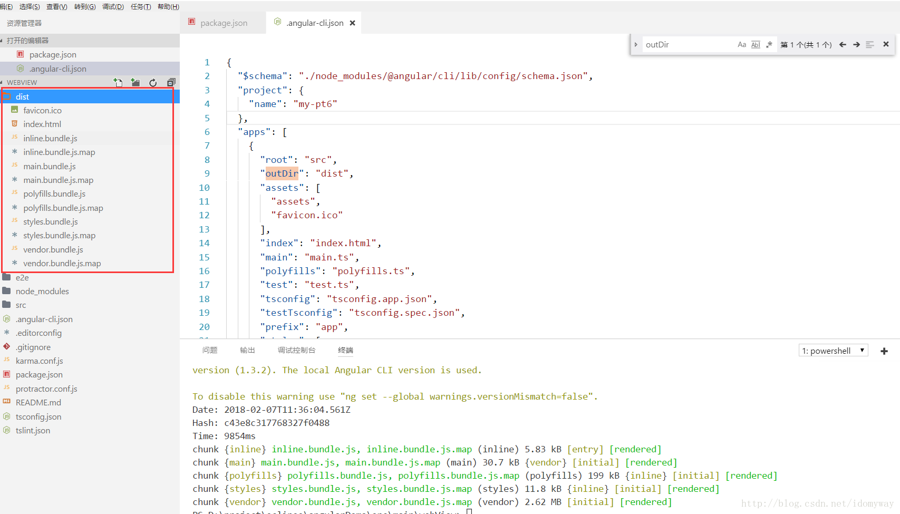The height and width of the screenshot is (514, 900).
Task: Open the 转到(G) menu
Action: (85, 6)
